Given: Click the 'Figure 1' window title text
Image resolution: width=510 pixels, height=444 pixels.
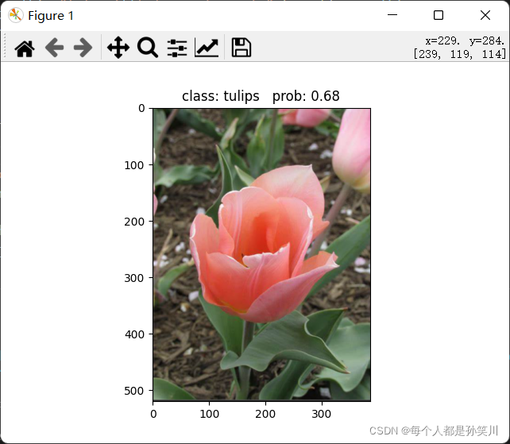Looking at the screenshot, I should point(51,16).
